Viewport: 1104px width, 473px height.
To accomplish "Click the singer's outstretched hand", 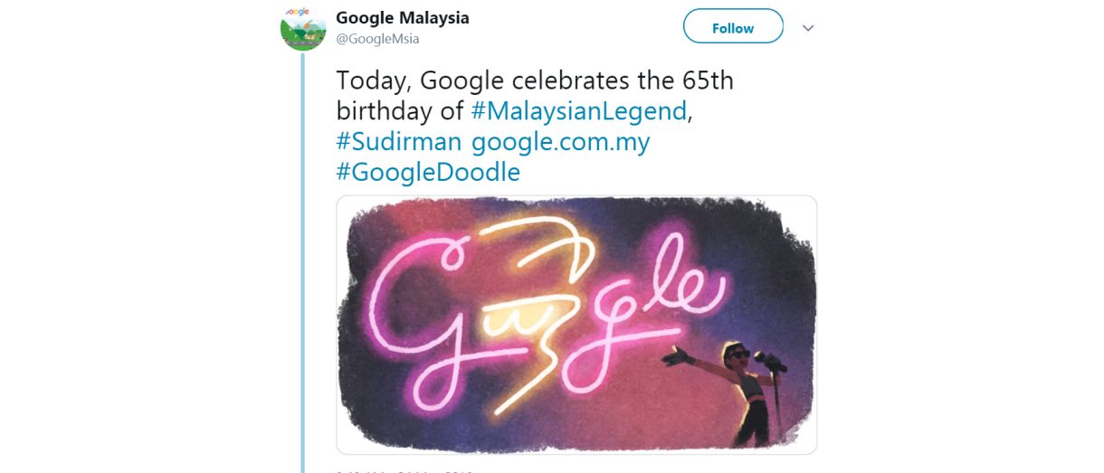I will tap(676, 358).
